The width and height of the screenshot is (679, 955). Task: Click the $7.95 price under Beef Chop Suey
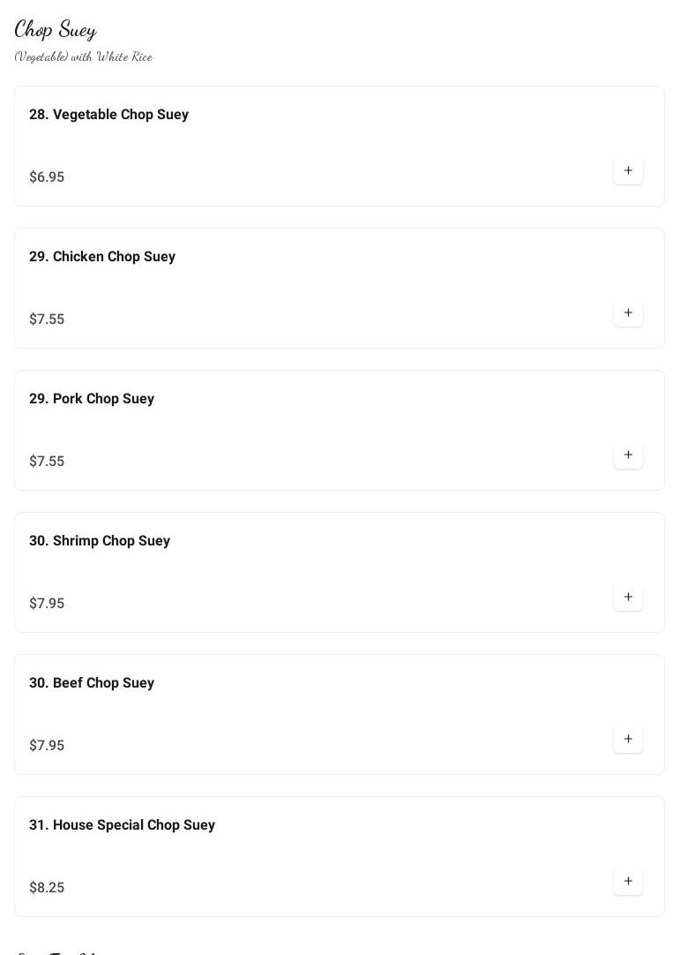pyautogui.click(x=47, y=746)
